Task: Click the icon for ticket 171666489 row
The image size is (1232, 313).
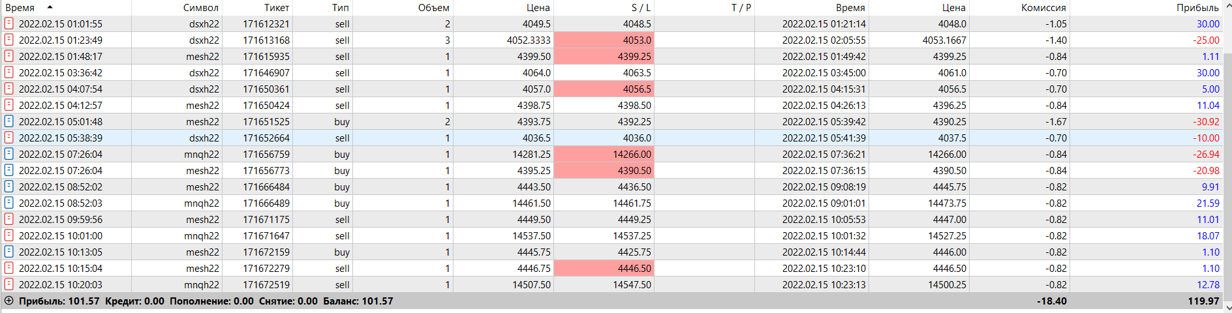Action: pos(9,203)
